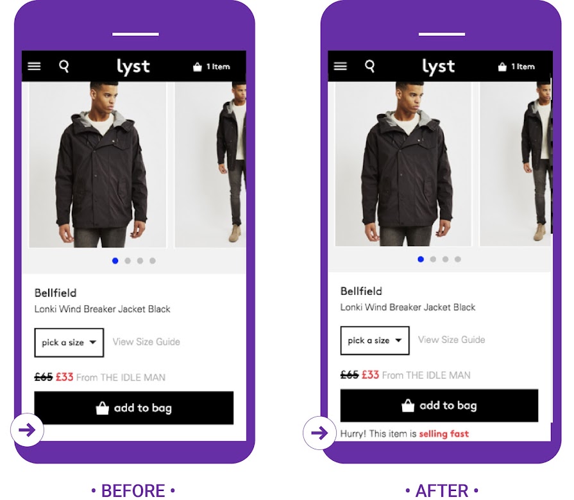Tap 'add to bag' button in BEFORE phone
574x500 pixels.
coord(134,408)
